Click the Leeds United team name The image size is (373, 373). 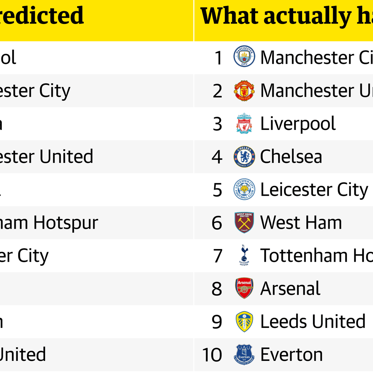tap(313, 321)
